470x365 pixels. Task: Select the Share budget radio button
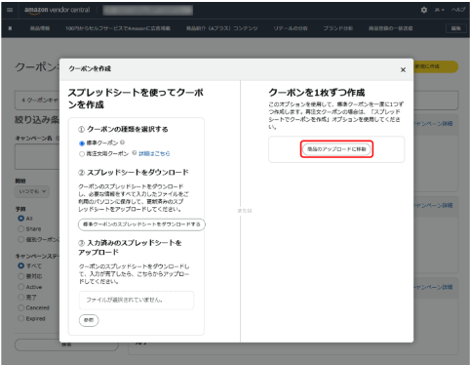point(21,229)
